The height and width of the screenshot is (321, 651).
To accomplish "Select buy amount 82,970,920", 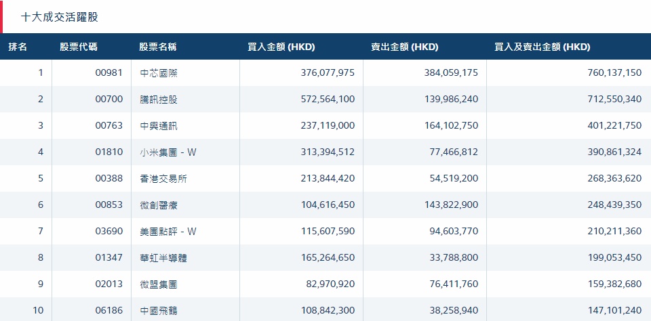I will [x=330, y=284].
